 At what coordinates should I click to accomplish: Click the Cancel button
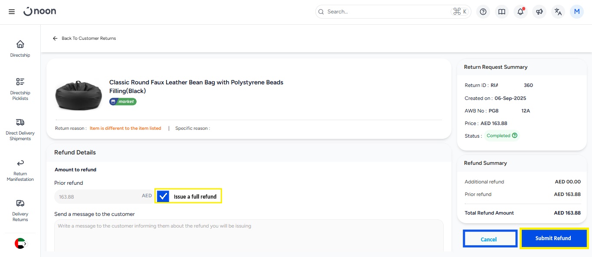489,239
